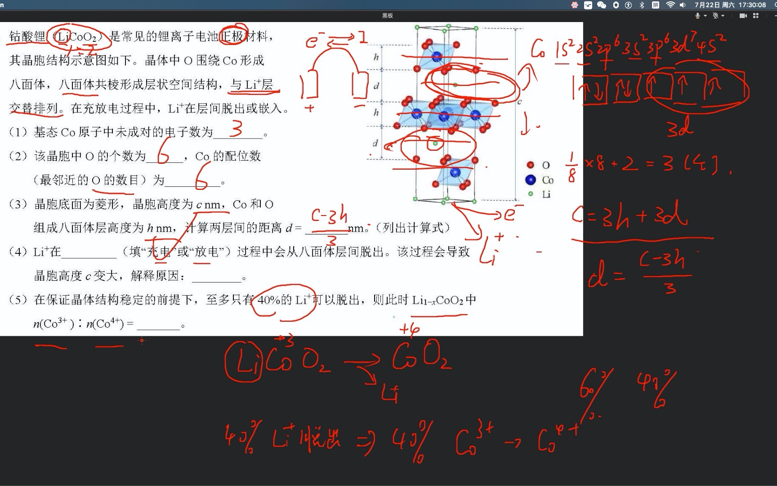Open the sound volume menu
The image size is (777, 486).
683,5
